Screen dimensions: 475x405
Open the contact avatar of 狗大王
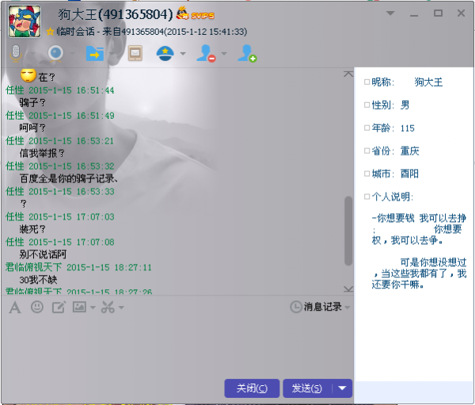coord(25,21)
